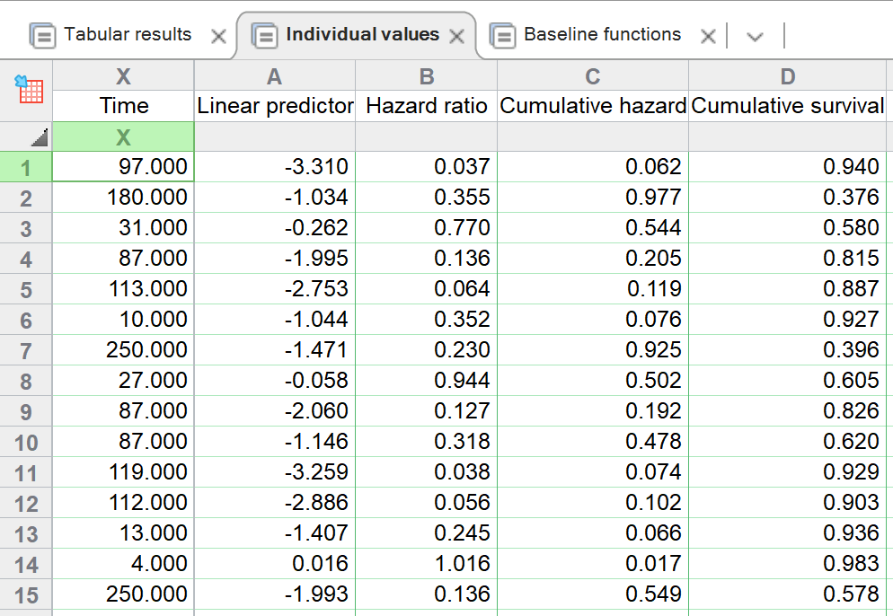Image resolution: width=893 pixels, height=616 pixels.
Task: Click the hazard ratio cell showing 1.016
Action: 426,564
